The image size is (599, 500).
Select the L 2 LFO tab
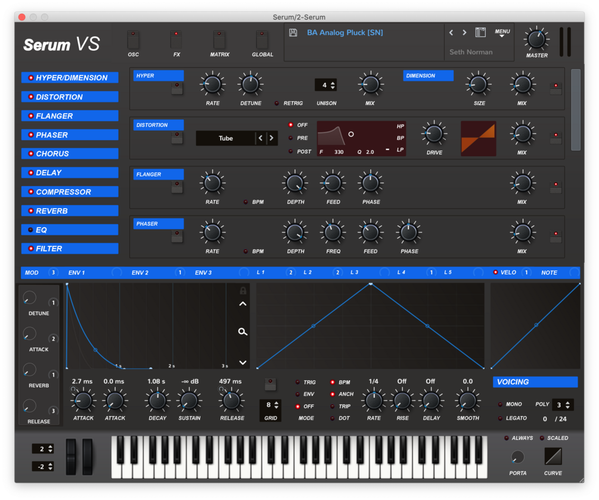[308, 272]
